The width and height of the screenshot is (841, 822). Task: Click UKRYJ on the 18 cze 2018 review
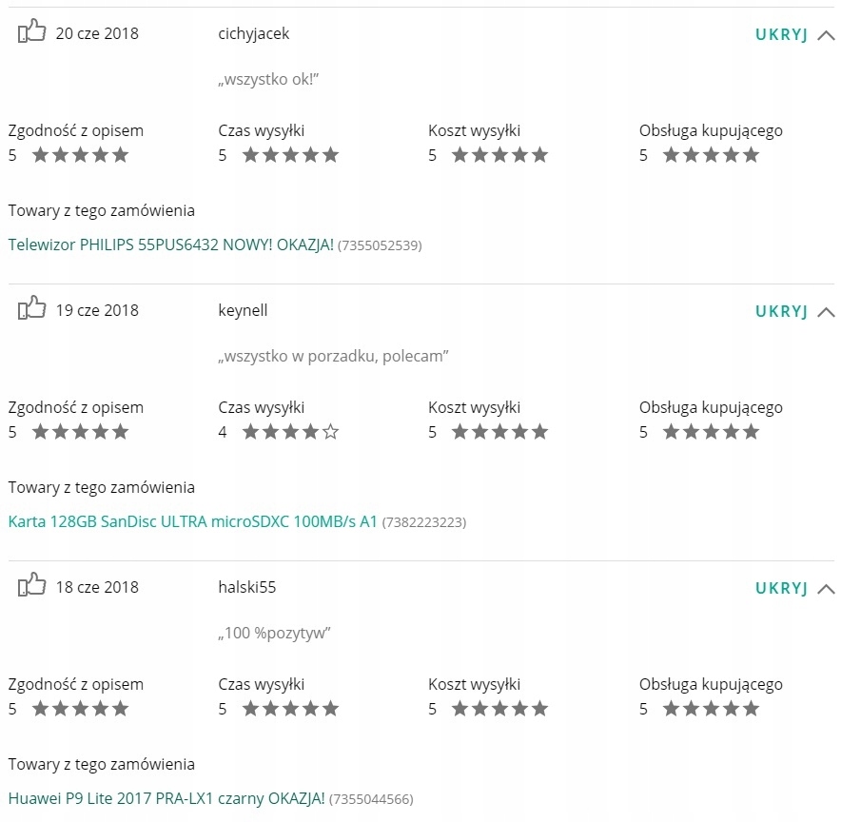click(x=781, y=588)
